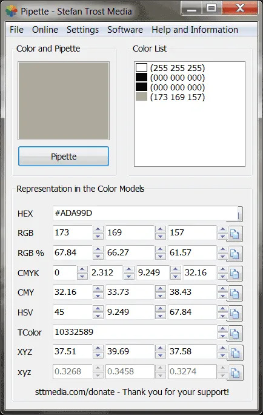The image size is (263, 415).
Task: Click the XYZ field showing 39.69
Action: (x=130, y=352)
